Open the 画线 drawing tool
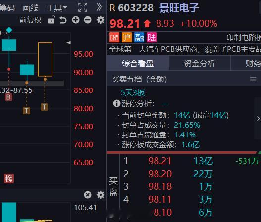Viewport: 261px width, 222px height. coord(30,8)
